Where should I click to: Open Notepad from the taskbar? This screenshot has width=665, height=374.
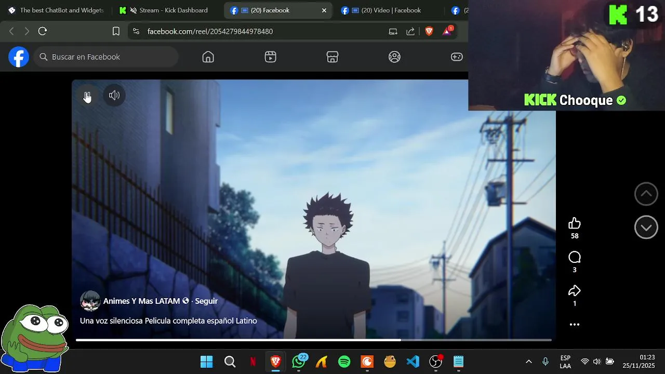coord(458,362)
